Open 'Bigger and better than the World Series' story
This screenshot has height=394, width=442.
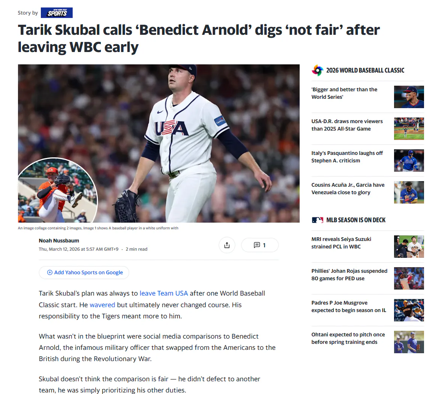click(x=344, y=93)
